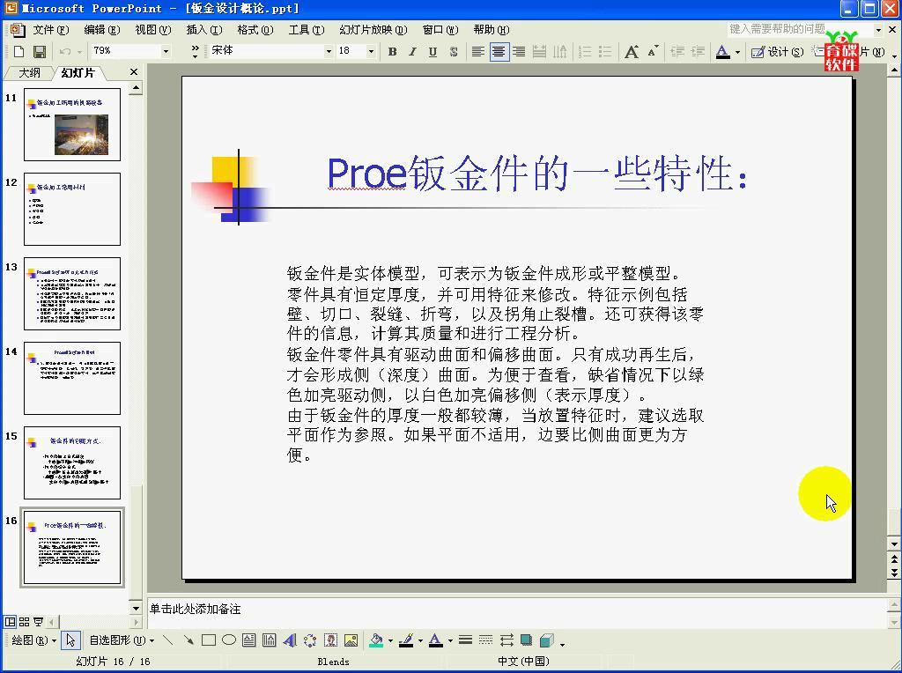
Task: Toggle text shadow formatting
Action: coord(454,51)
